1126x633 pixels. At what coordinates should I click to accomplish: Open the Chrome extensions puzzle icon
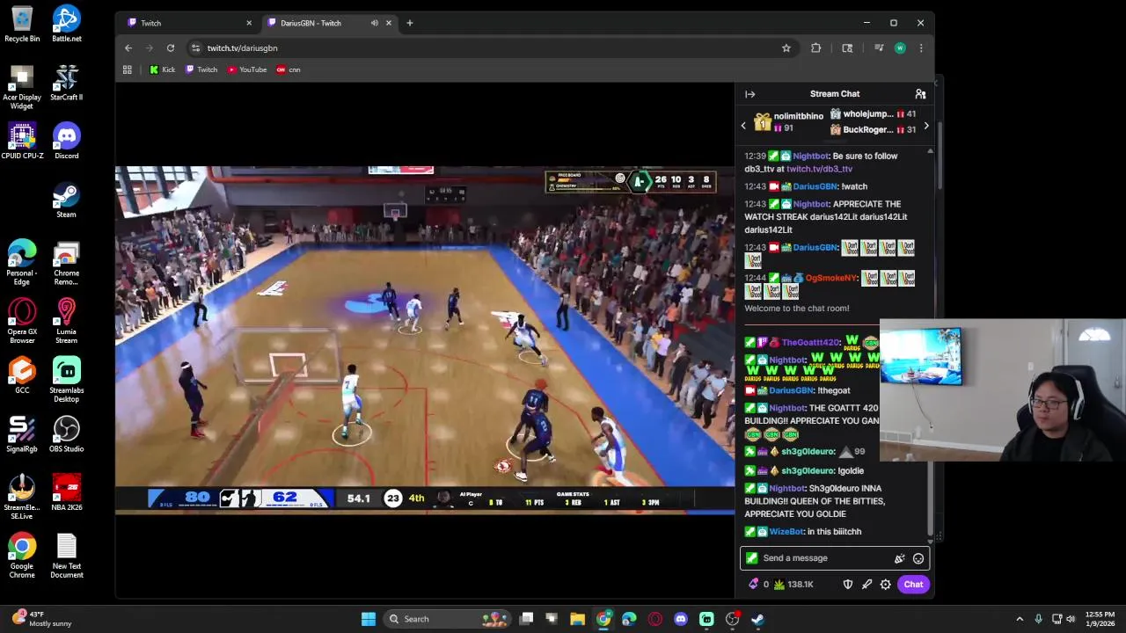(815, 48)
